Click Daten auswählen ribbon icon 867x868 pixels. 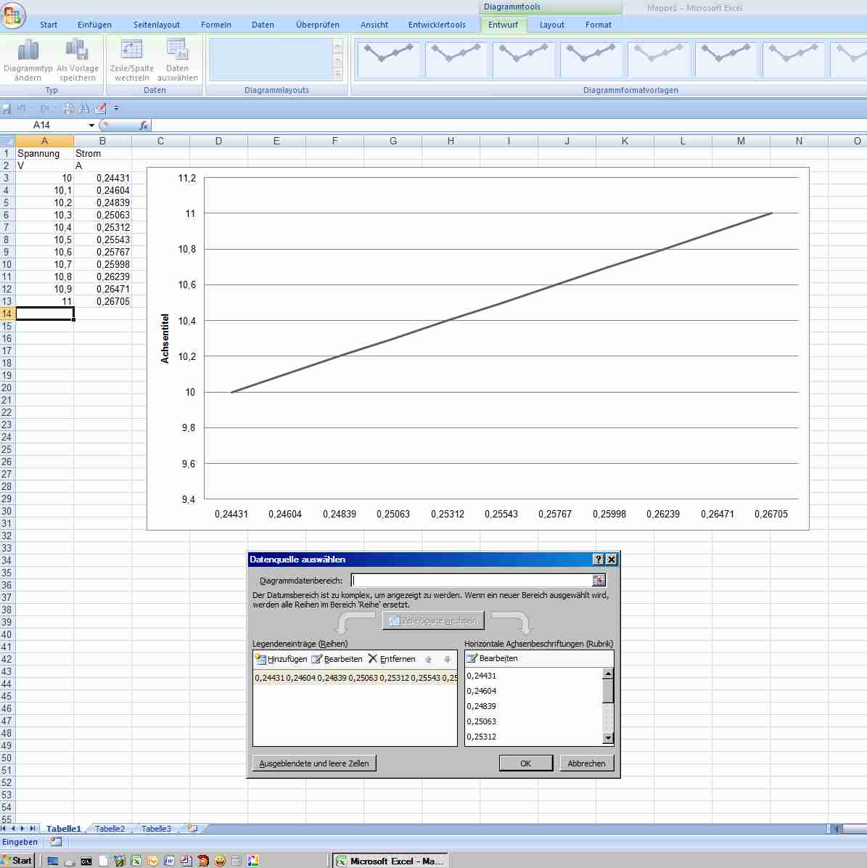[178, 49]
